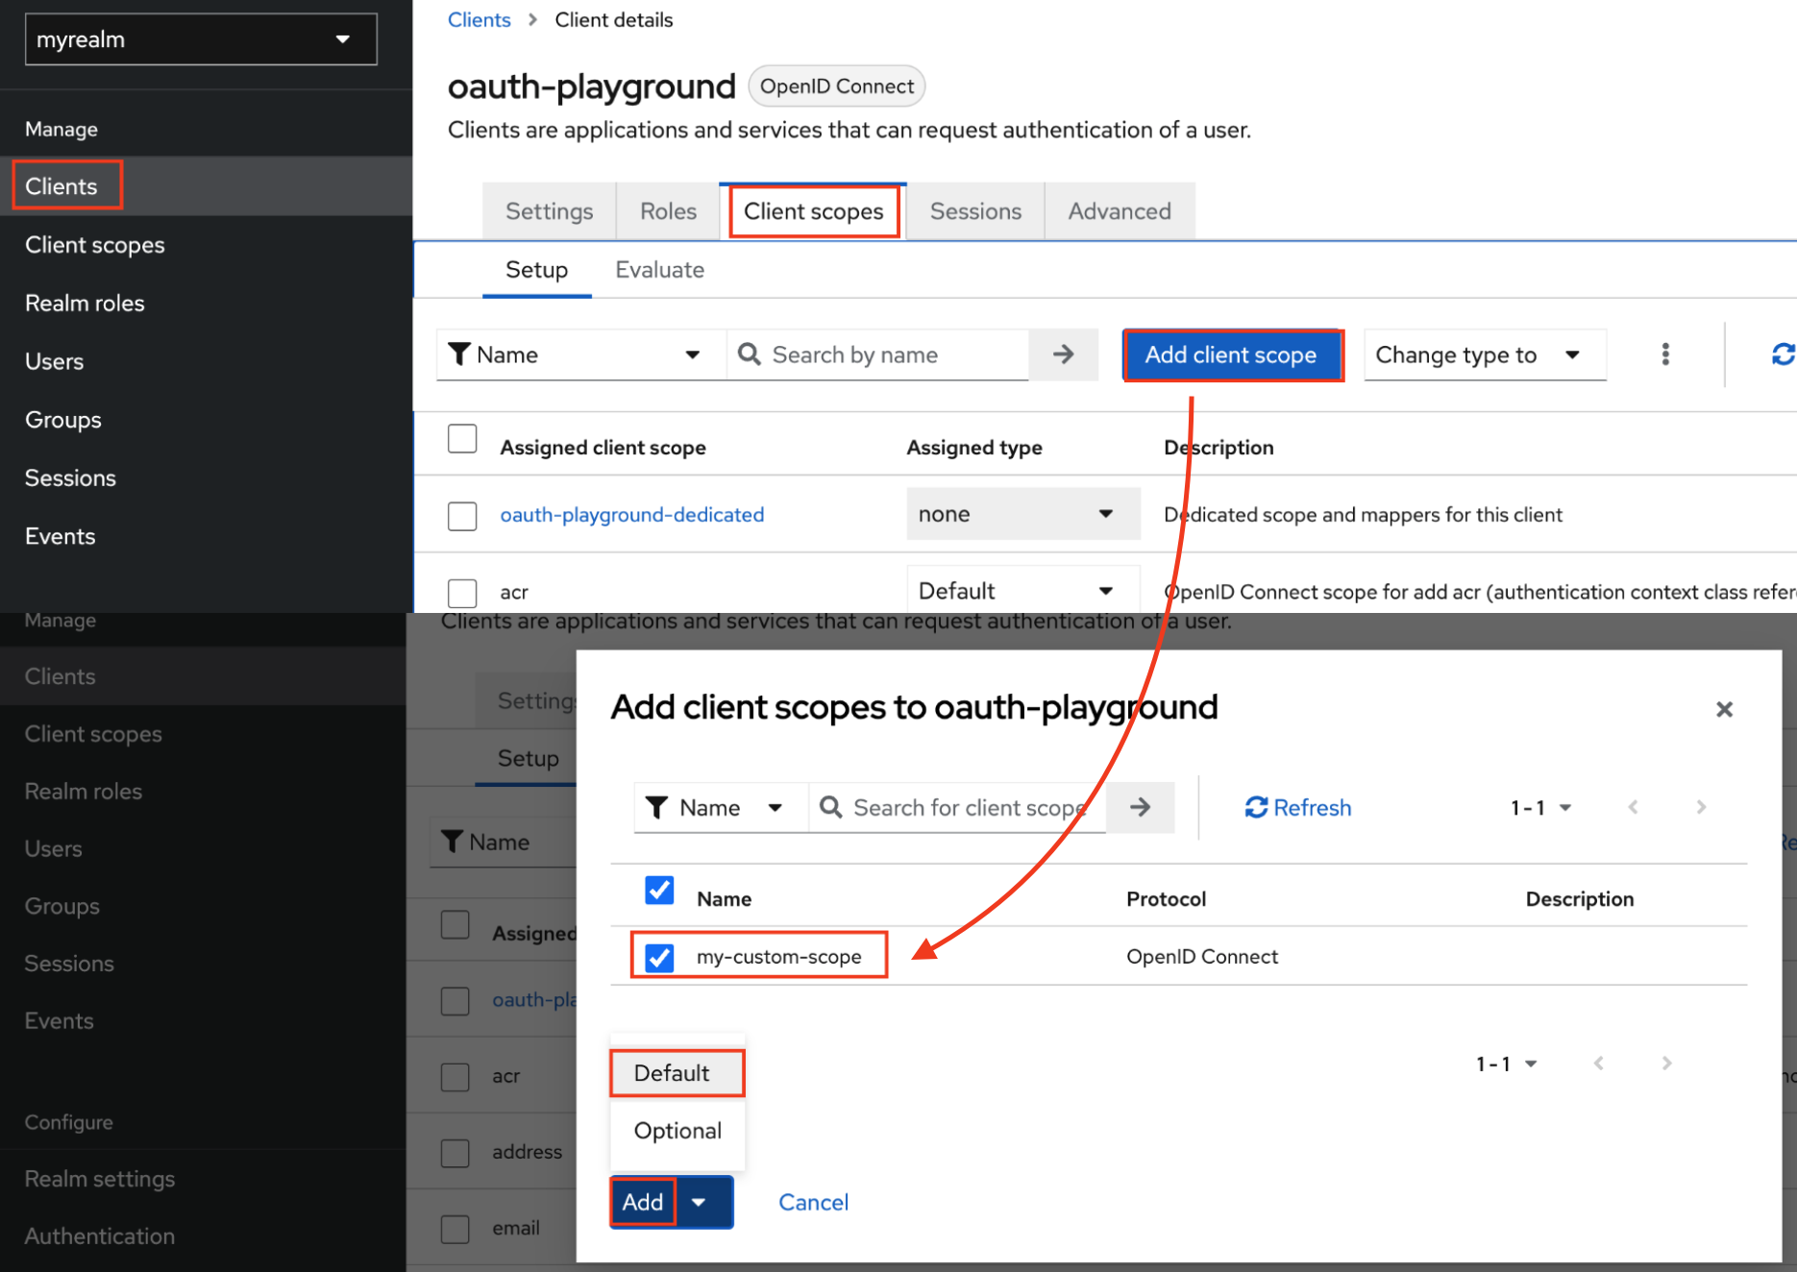Switch to the Roles tab
This screenshot has width=1797, height=1272.
tap(669, 211)
